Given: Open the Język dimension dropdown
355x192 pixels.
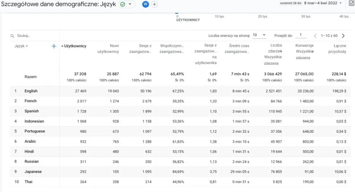Looking at the screenshot, I should click(21, 46).
